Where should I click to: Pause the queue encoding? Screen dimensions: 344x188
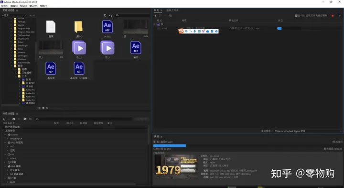pyautogui.click(x=340, y=16)
